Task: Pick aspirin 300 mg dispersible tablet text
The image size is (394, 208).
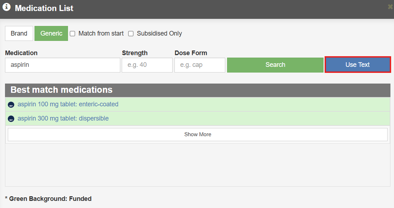Action: (63, 118)
